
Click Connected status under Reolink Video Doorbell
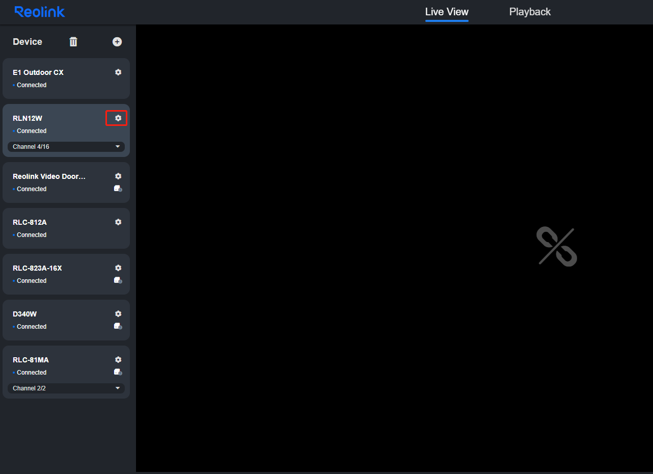point(32,189)
